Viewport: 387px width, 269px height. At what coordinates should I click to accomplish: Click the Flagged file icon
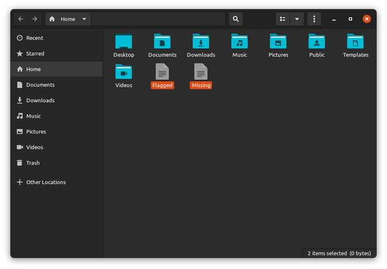(162, 72)
